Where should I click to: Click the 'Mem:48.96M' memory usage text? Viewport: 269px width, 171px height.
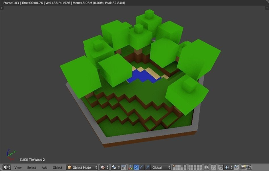coord(82,3)
